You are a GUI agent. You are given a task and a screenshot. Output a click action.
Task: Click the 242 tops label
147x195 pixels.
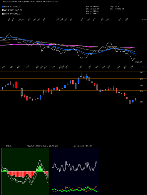click(x=82, y=20)
